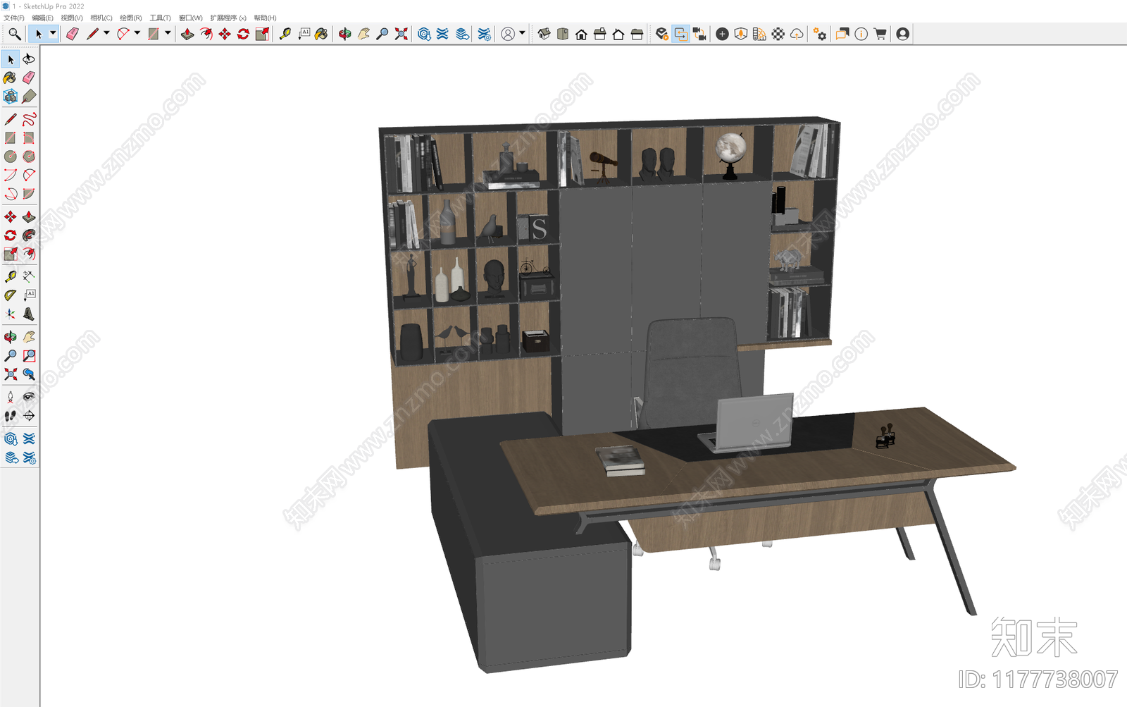Viewport: 1127px width, 707px height.
Task: Select the Tag tool
Action: tap(29, 96)
